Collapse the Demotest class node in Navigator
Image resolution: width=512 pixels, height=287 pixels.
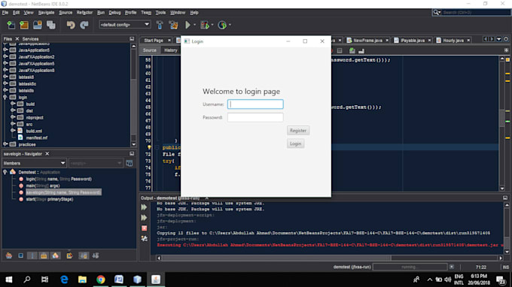(5, 172)
